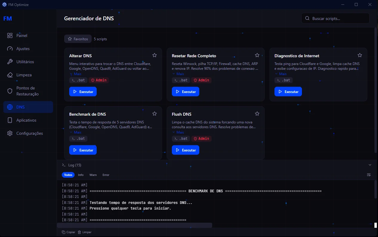This screenshot has width=378, height=237.
Task: Click the FM logo in sidebar
Action: click(8, 18)
